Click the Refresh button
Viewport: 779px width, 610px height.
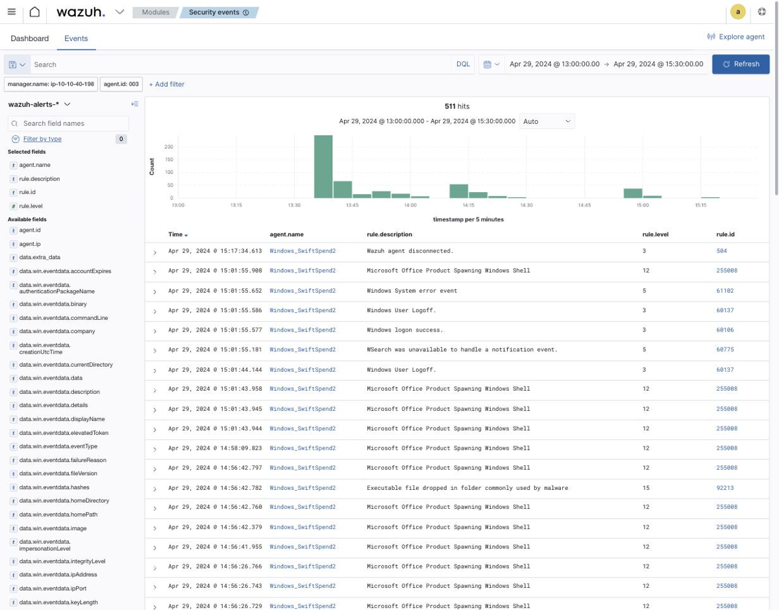[741, 64]
